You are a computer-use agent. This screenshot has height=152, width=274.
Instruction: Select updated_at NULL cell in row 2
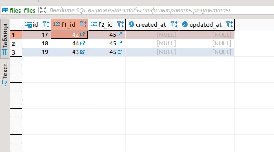click(x=207, y=43)
